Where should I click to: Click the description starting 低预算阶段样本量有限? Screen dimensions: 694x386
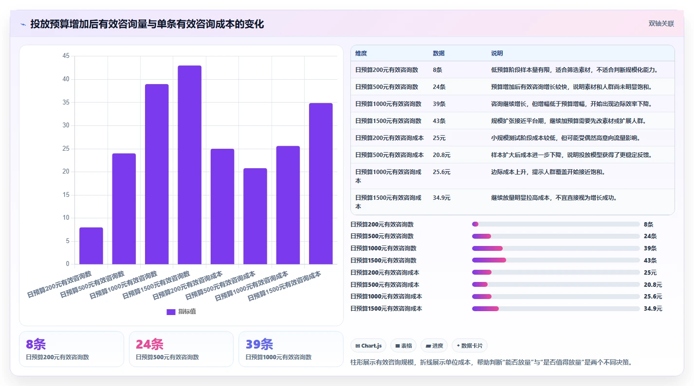(574, 70)
